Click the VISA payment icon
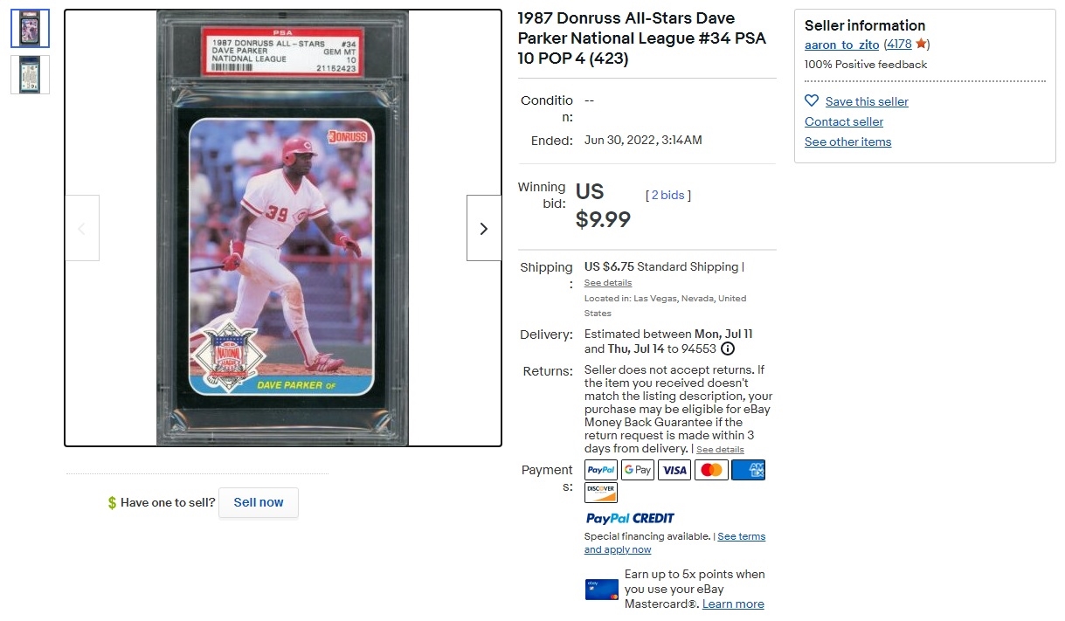This screenshot has width=1065, height=621. (x=674, y=470)
